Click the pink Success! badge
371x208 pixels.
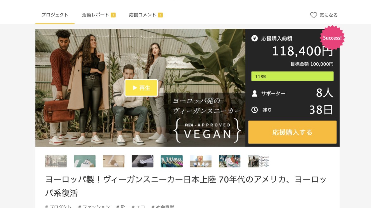click(332, 38)
